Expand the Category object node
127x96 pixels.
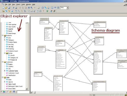[5, 40]
